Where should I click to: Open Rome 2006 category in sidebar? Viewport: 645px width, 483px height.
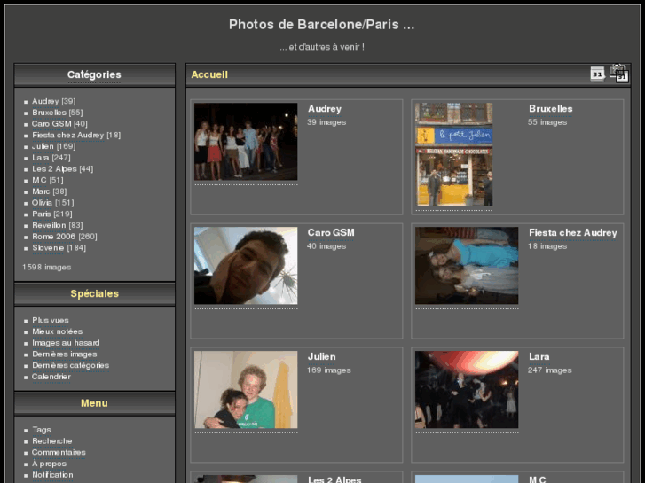pyautogui.click(x=54, y=237)
